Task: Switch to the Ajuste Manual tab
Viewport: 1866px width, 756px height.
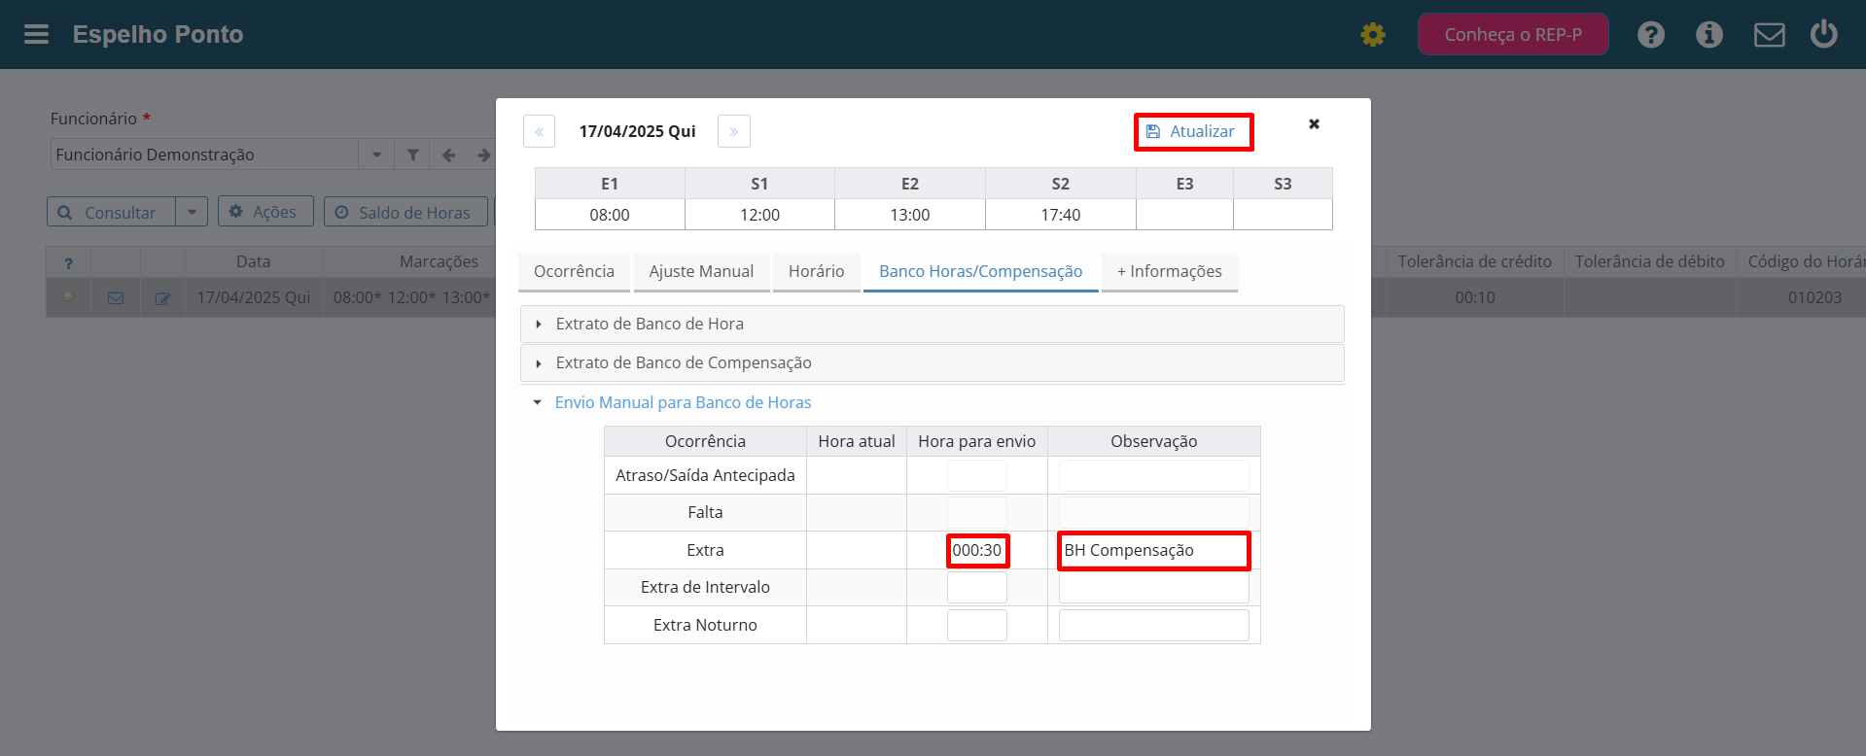Action: coord(701,272)
